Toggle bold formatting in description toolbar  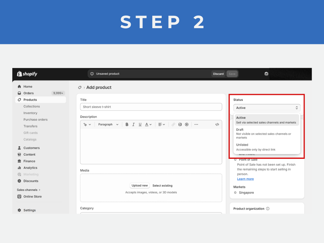coord(127,125)
